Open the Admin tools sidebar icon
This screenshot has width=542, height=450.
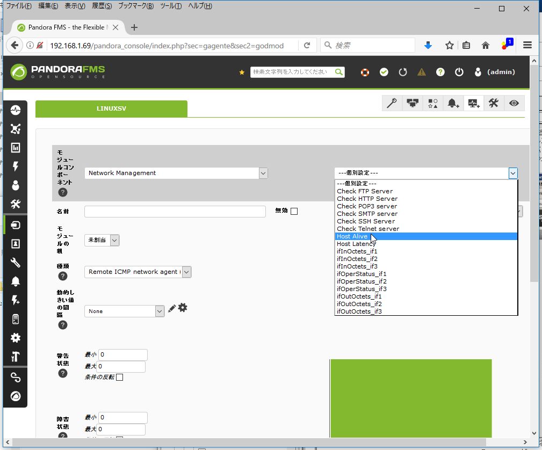16,357
